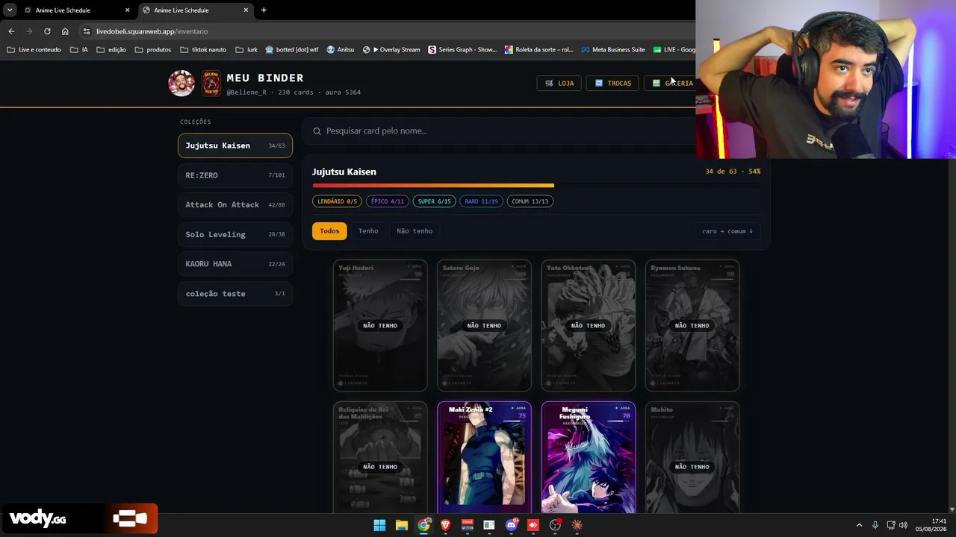The image size is (956, 537).
Task: Open the Satoru Gojo card
Action: point(484,325)
